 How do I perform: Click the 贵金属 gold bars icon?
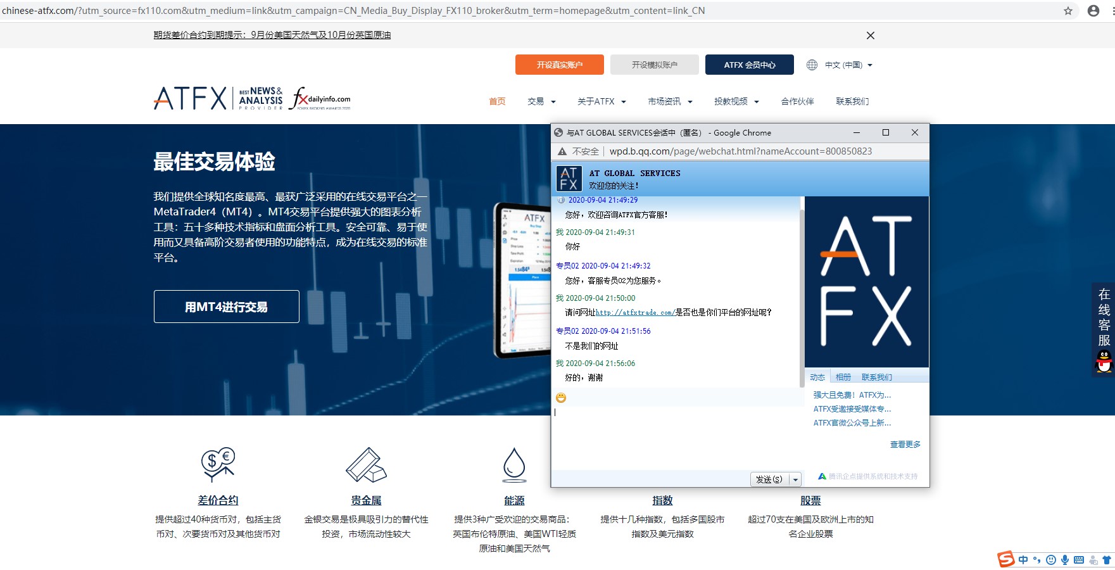coord(367,465)
